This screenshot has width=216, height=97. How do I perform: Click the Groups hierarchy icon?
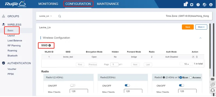pos(4,16)
